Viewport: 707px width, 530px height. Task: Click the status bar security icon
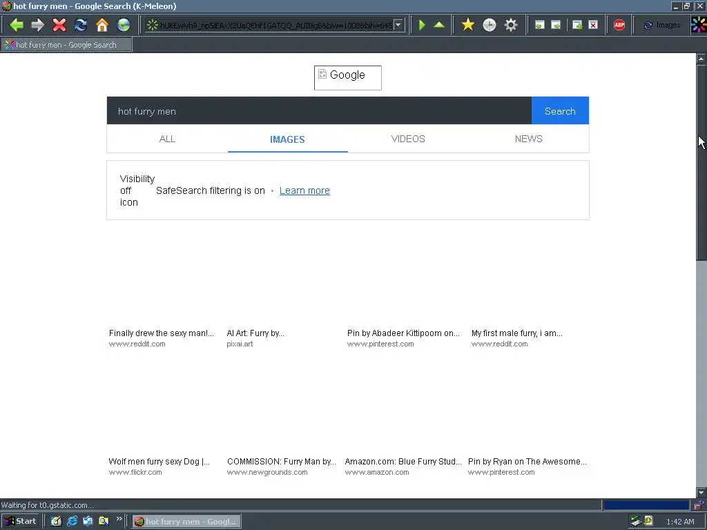tap(699, 504)
